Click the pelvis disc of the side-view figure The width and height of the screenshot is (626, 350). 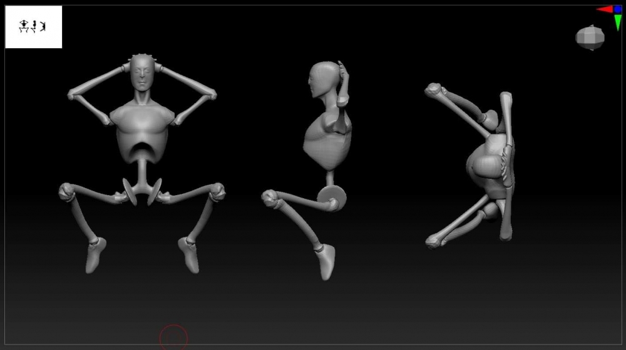[x=331, y=199]
